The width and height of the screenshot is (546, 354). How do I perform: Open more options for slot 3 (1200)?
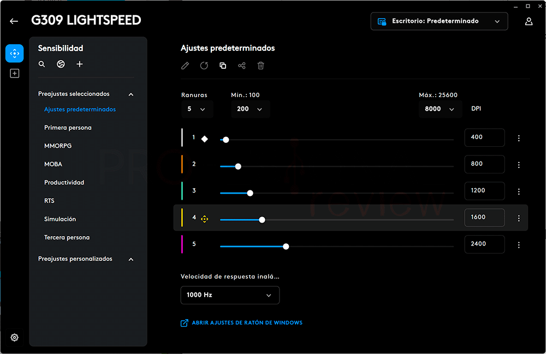click(519, 191)
